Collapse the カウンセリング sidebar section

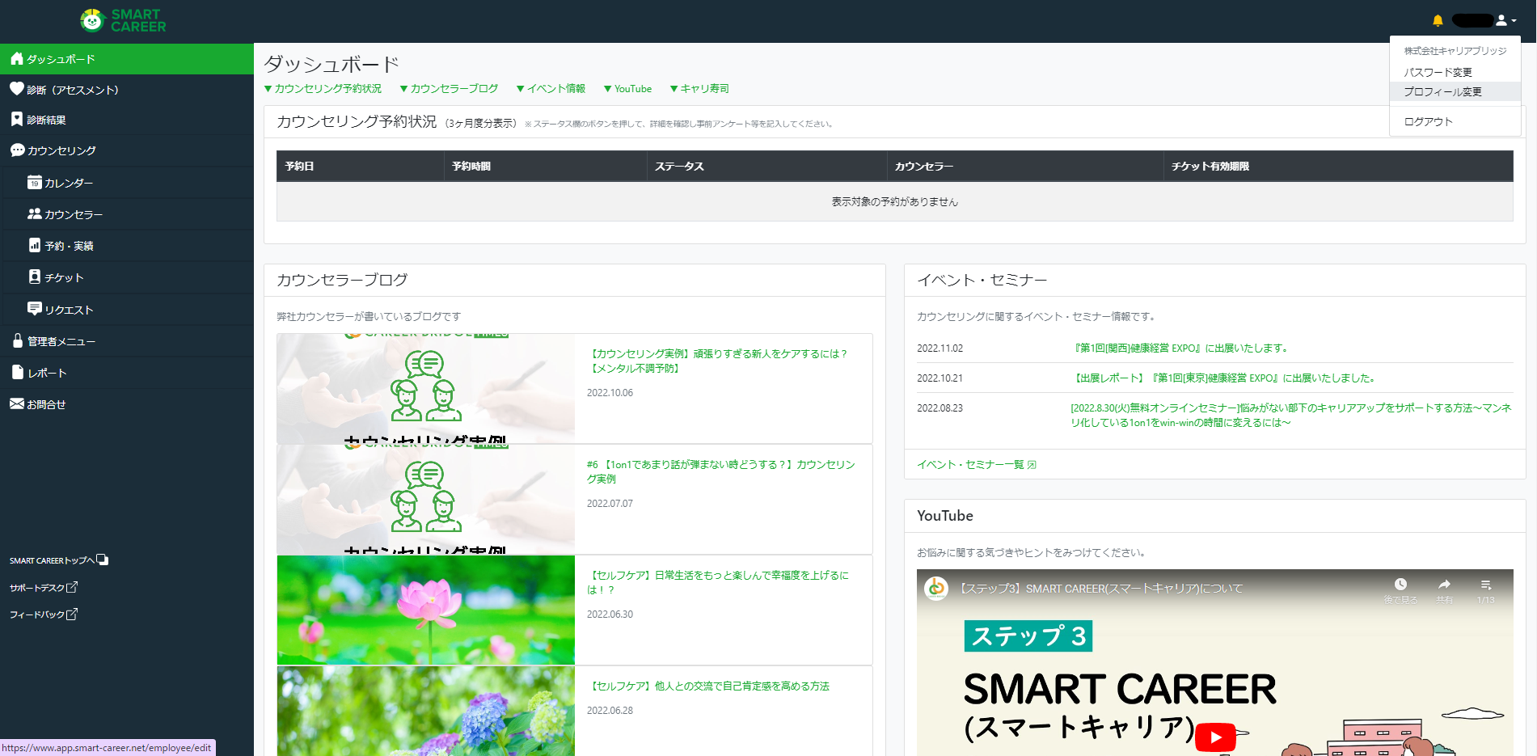(x=127, y=150)
